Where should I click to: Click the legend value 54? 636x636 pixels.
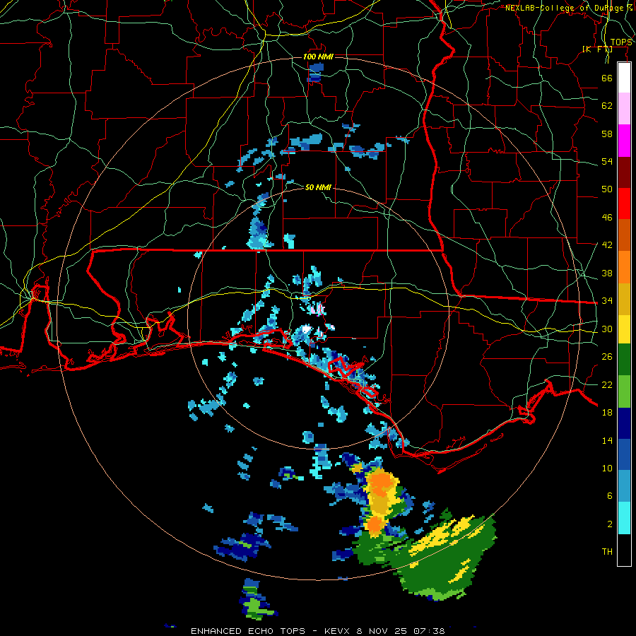(607, 161)
